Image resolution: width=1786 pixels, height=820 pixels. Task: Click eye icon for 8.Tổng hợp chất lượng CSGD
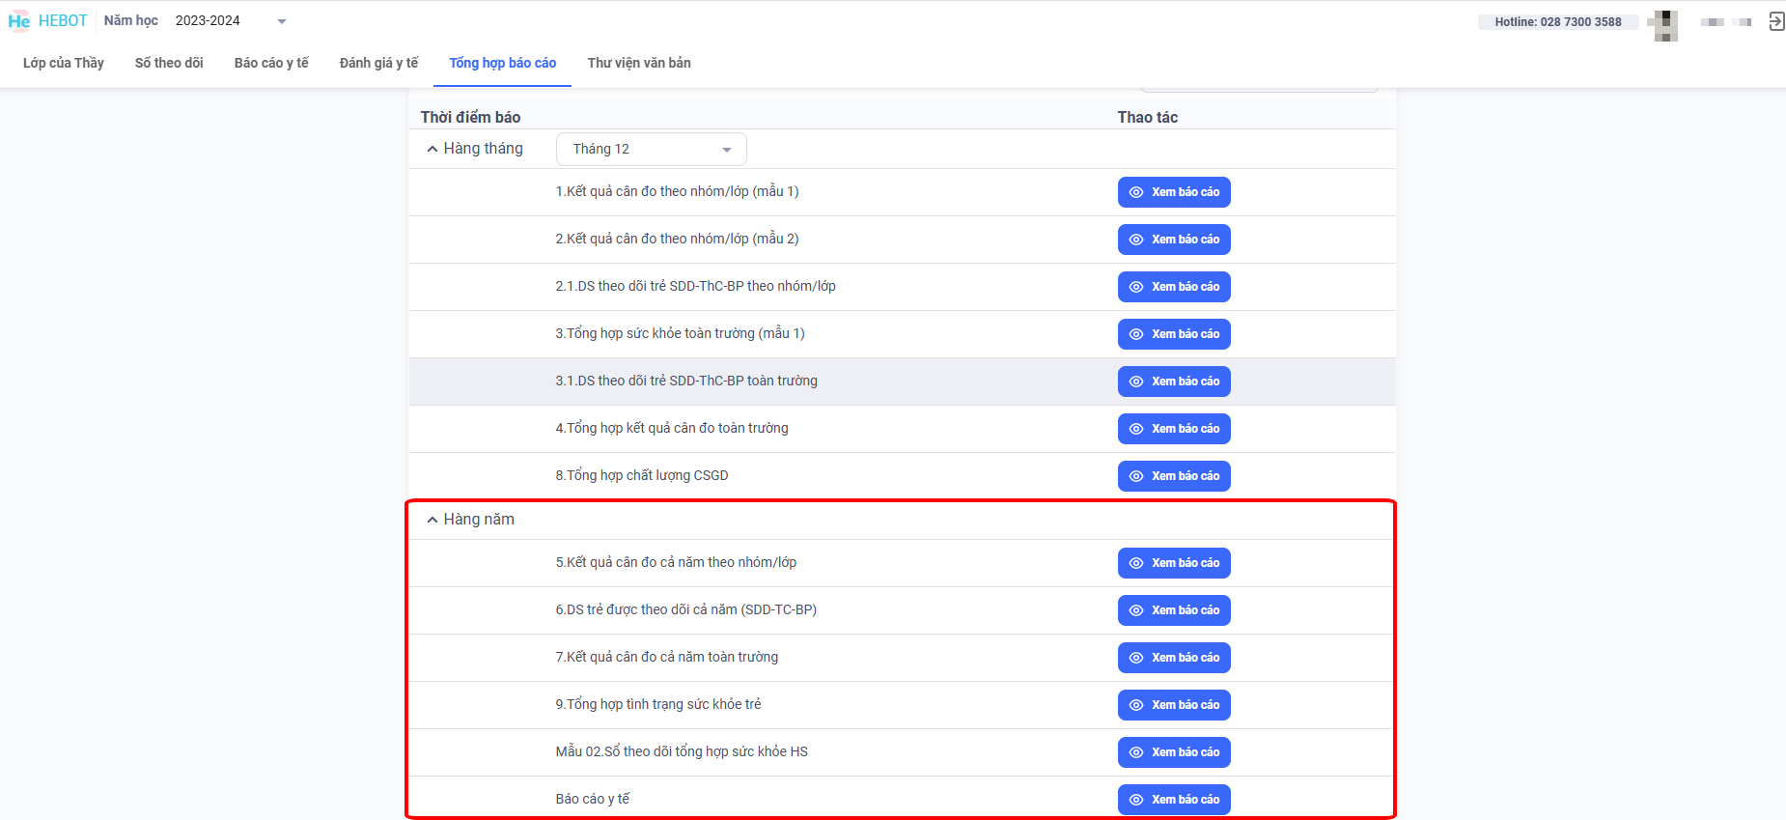[1136, 476]
